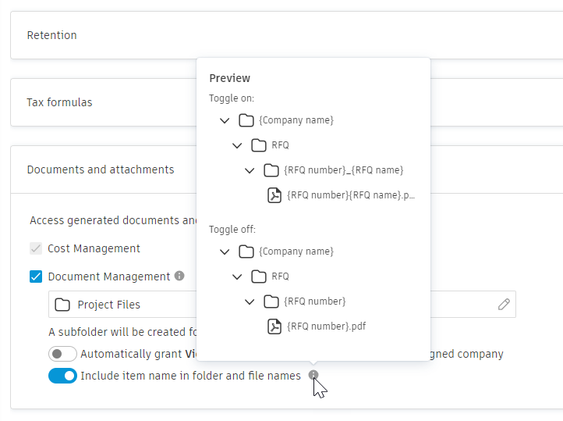
Task: Click the disabled Cost Management checkbox
Action: pos(36,248)
